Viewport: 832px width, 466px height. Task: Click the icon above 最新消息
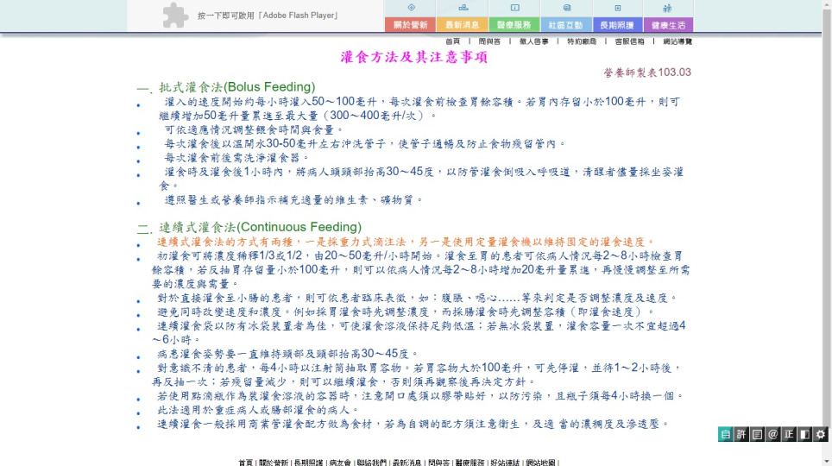(x=462, y=7)
